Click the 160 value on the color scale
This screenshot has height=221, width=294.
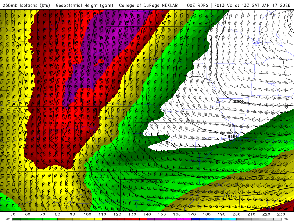[x=177, y=214]
